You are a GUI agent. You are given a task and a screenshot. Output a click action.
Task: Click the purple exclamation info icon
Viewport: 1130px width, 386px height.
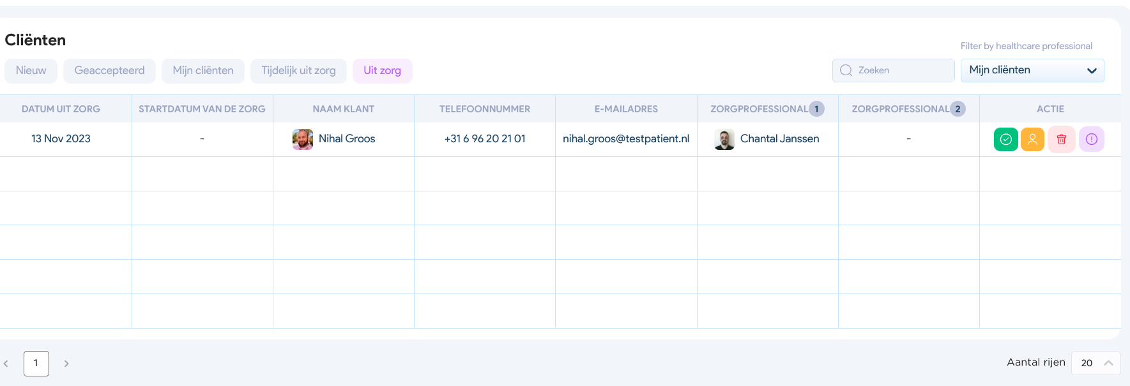coord(1091,139)
